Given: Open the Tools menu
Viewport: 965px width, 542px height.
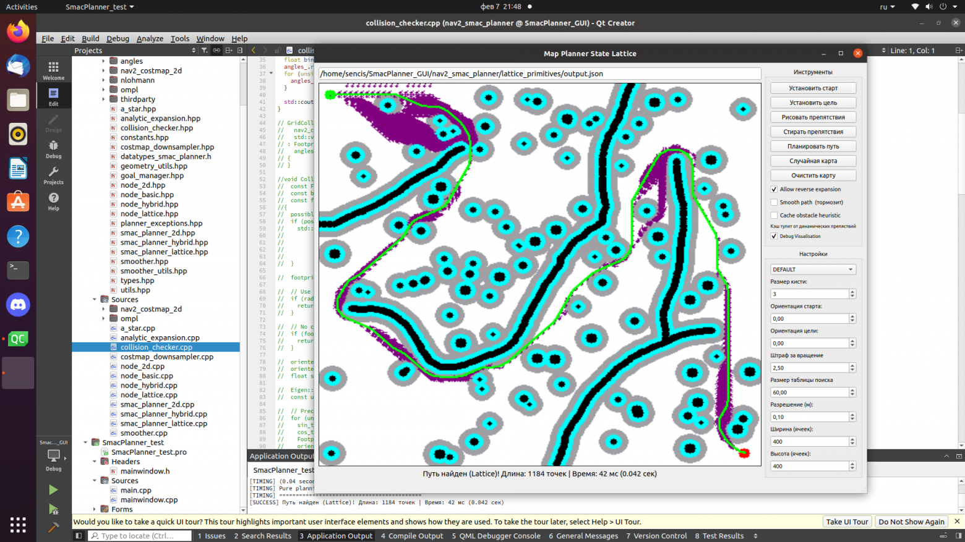Looking at the screenshot, I should point(180,38).
